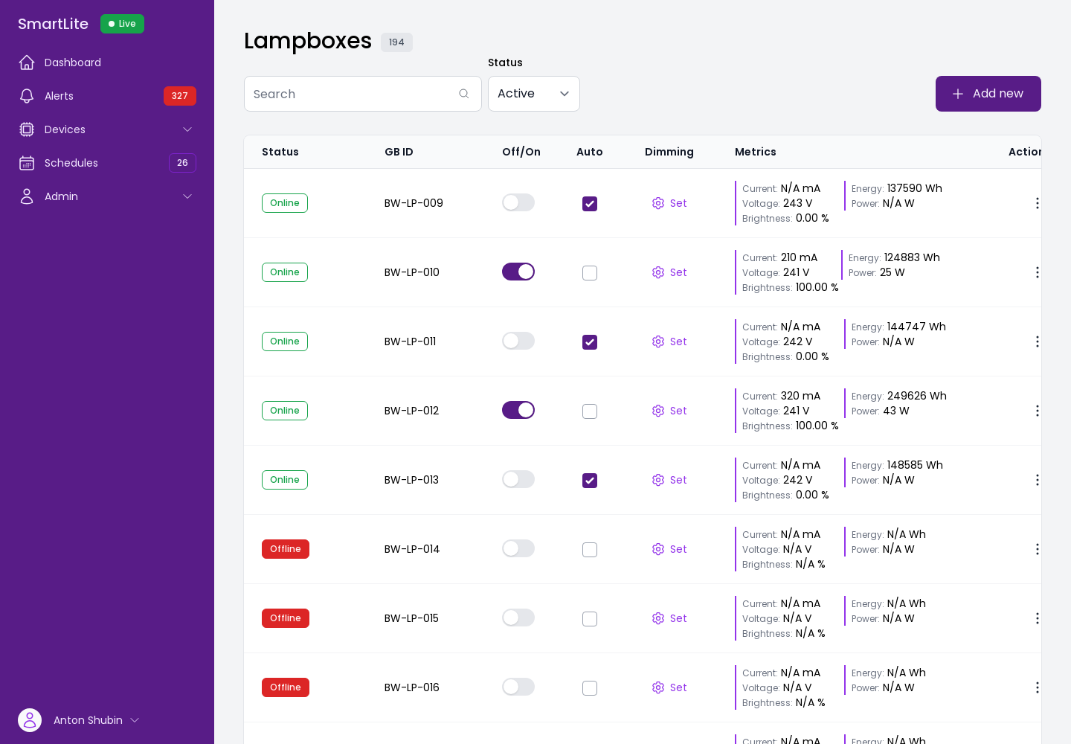Click the 327 alerts count badge
The image size is (1071, 744).
(180, 96)
